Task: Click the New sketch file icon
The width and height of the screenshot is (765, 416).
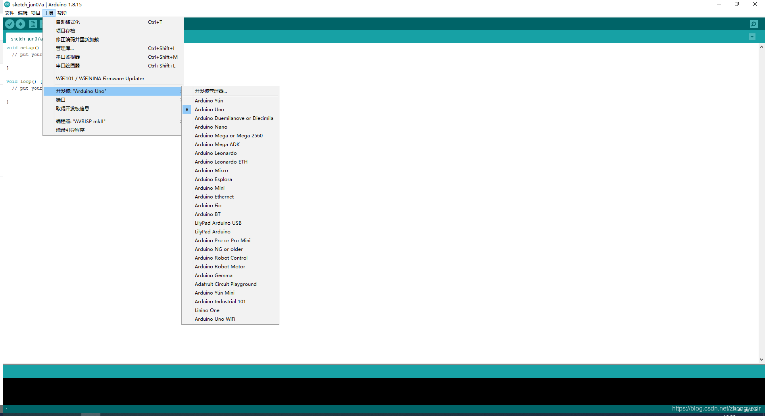Action: 33,24
